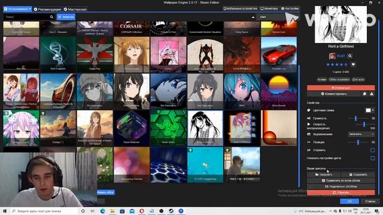This screenshot has width=383, height=215.
Task: Toggle ascending sort order arrow
Action: click(x=253, y=17)
